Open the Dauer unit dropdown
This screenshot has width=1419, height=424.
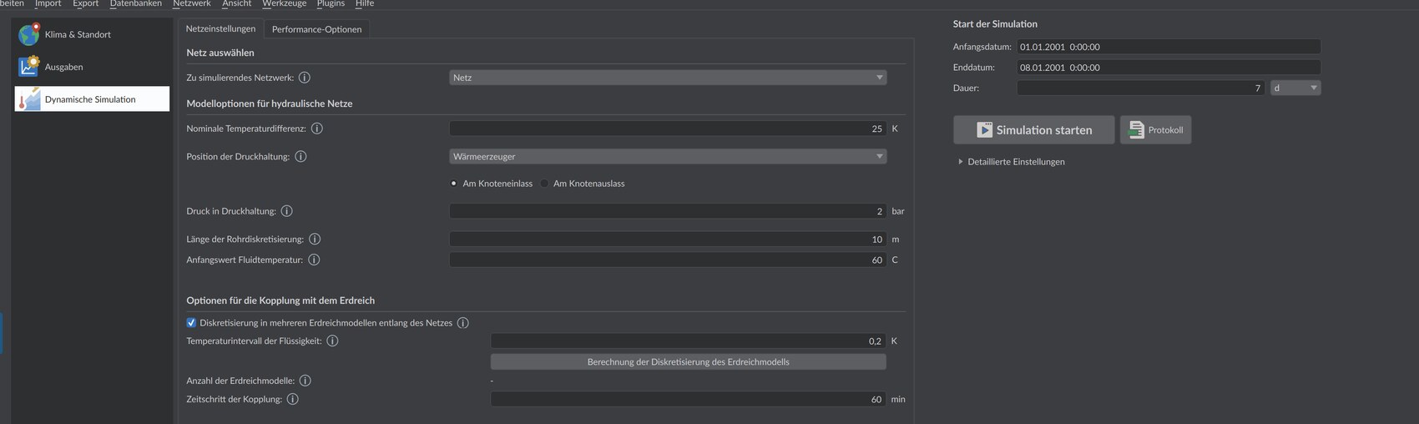click(x=1295, y=88)
